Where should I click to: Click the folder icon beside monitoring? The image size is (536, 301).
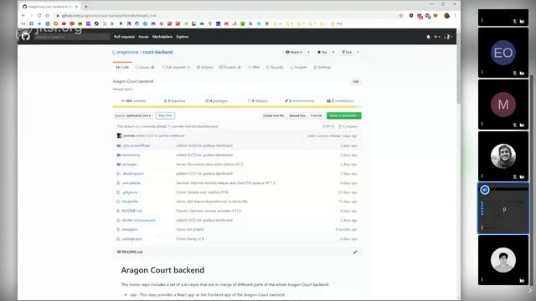119,155
